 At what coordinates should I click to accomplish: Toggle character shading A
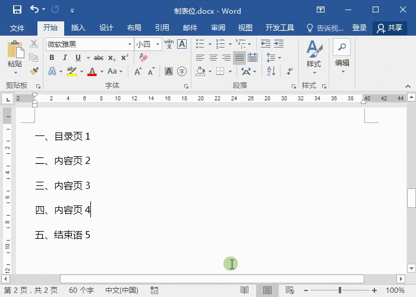168,71
